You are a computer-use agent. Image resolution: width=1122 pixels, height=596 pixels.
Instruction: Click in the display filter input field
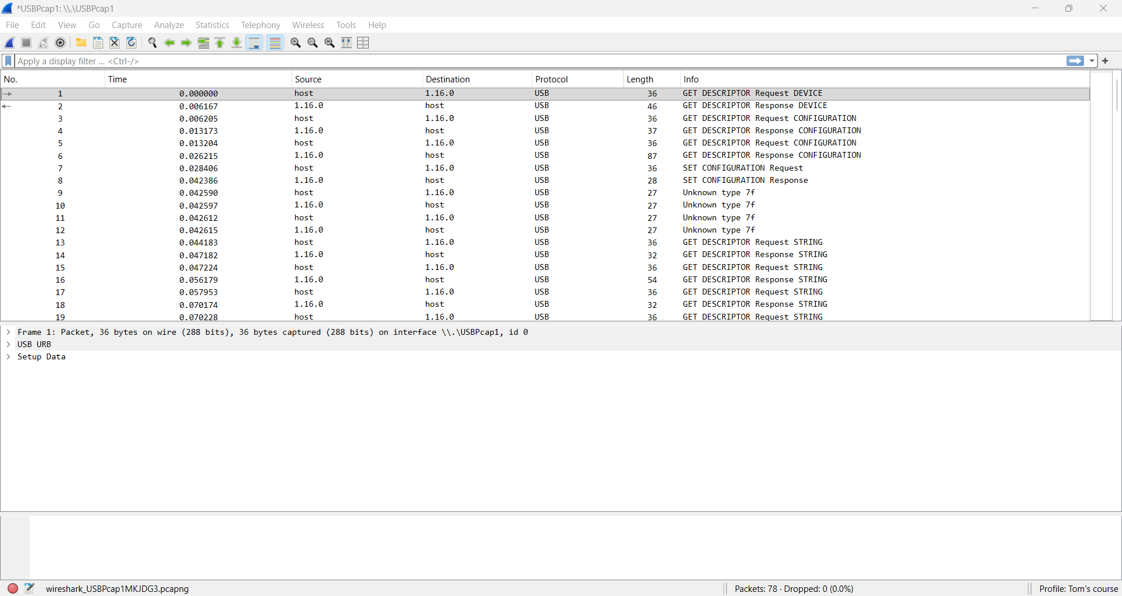pyautogui.click(x=526, y=61)
